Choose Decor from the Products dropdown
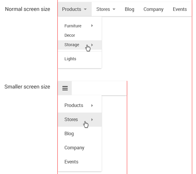The width and height of the screenshot is (196, 174). [x=70, y=35]
